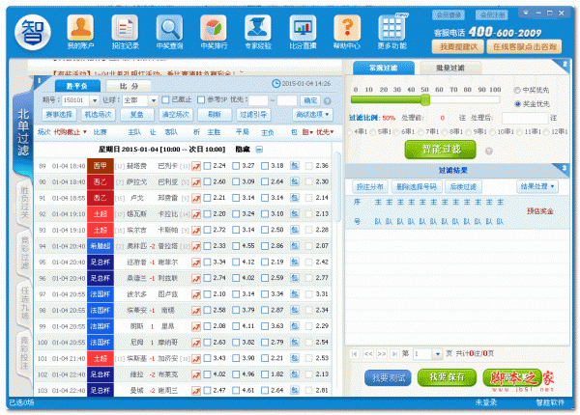580x415 pixels.
Task: Open the 让球 全部 dropdown
Action: pyautogui.click(x=153, y=100)
